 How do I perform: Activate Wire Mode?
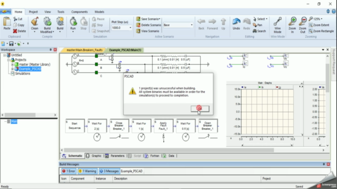coord(277,25)
